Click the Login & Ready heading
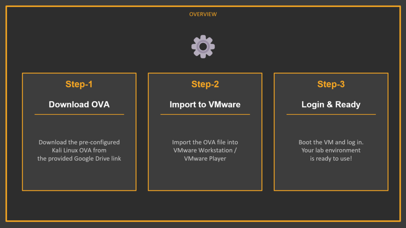406x228 pixels. pyautogui.click(x=331, y=104)
